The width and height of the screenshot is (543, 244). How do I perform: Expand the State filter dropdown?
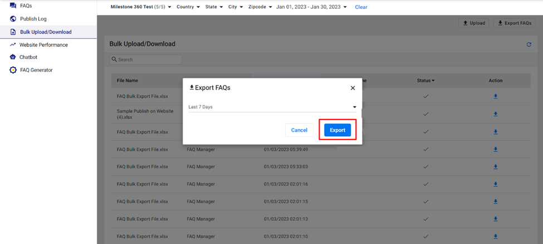point(214,7)
